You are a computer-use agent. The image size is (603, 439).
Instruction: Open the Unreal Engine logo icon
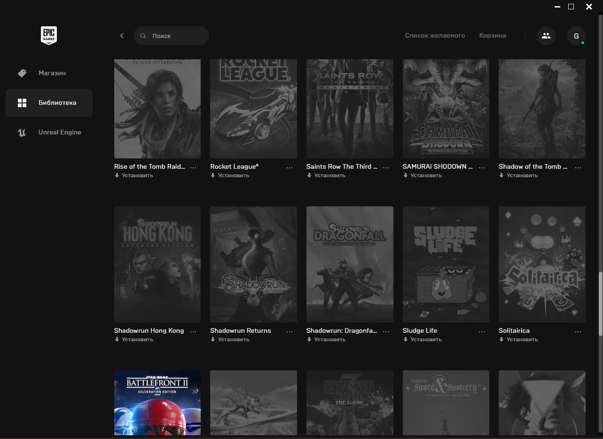(22, 133)
